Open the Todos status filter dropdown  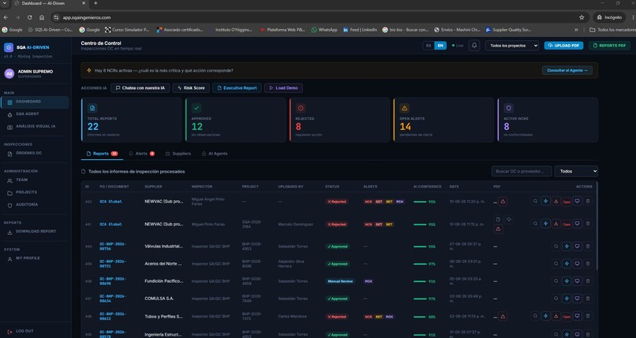point(576,171)
